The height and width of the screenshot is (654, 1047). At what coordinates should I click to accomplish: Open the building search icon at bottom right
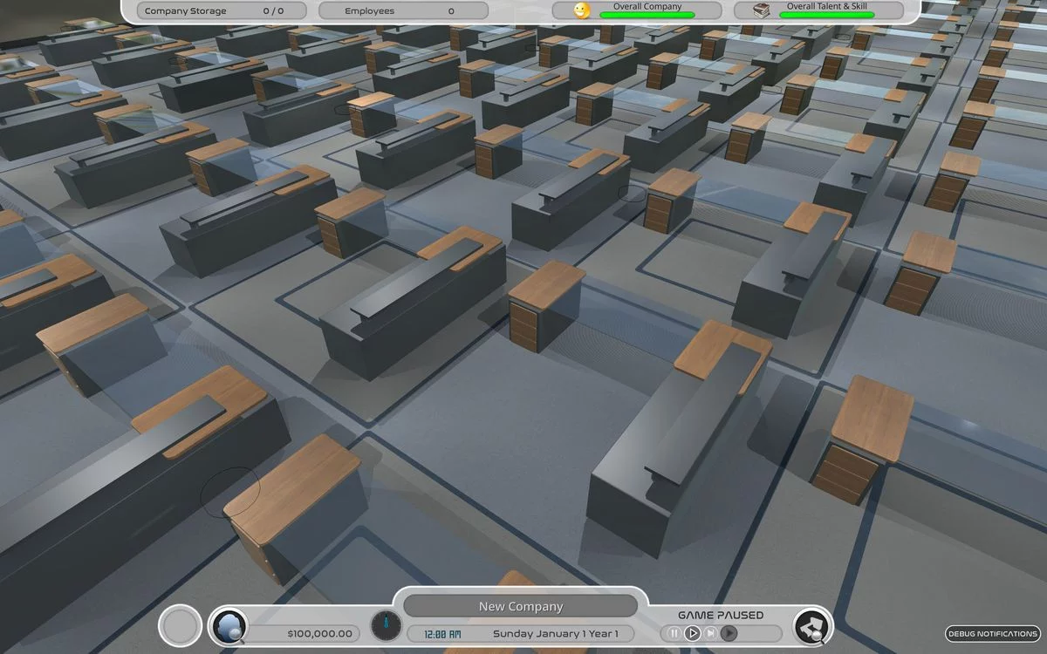pos(813,627)
